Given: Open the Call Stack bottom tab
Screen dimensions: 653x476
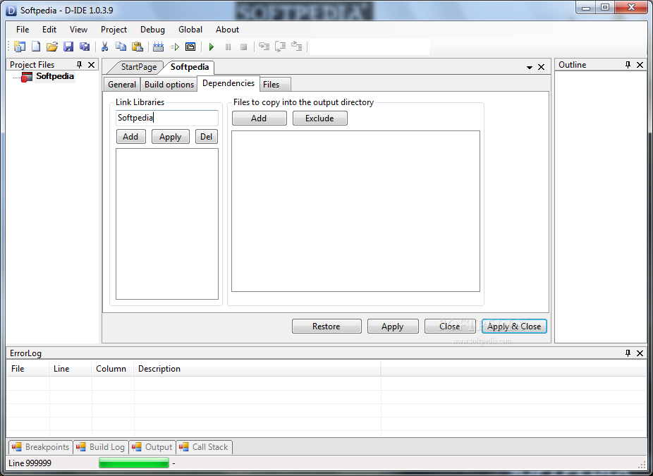Looking at the screenshot, I should point(204,447).
